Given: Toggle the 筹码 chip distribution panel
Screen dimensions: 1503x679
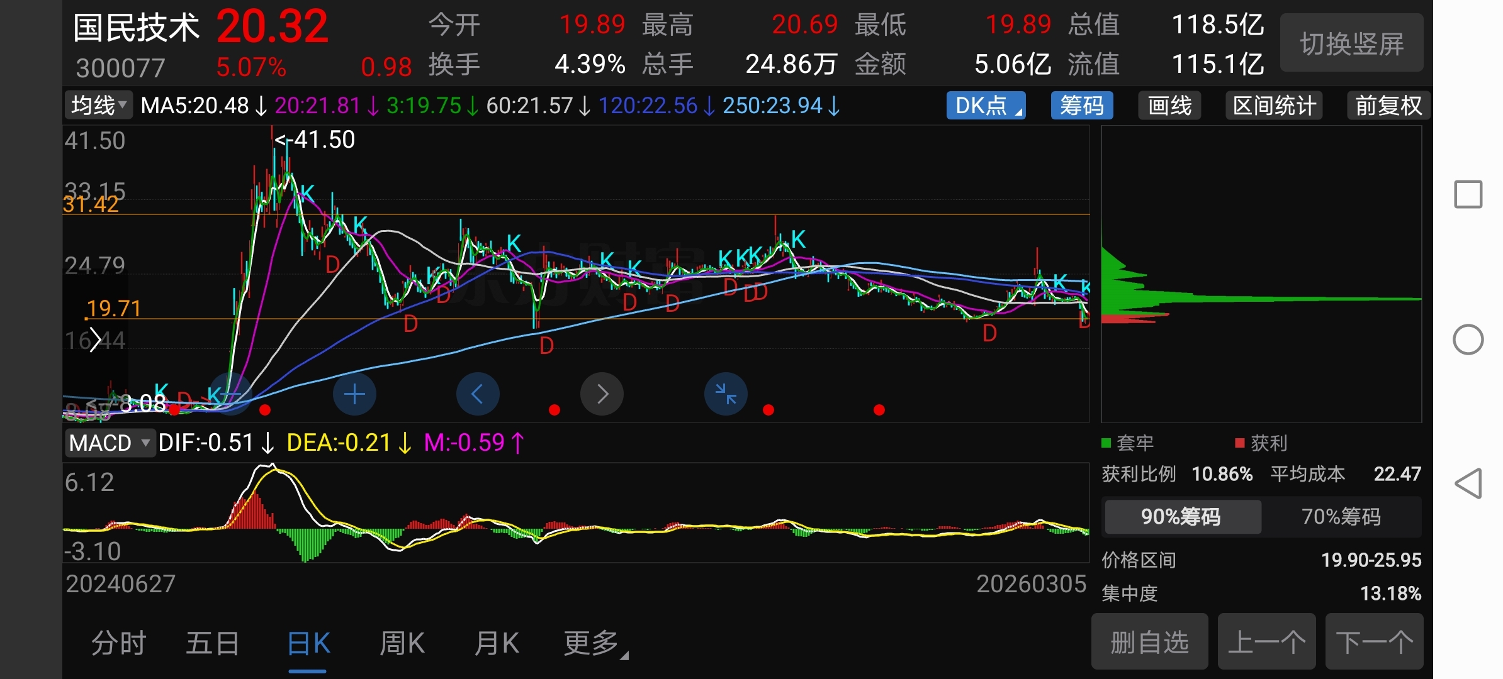Looking at the screenshot, I should pos(1081,106).
